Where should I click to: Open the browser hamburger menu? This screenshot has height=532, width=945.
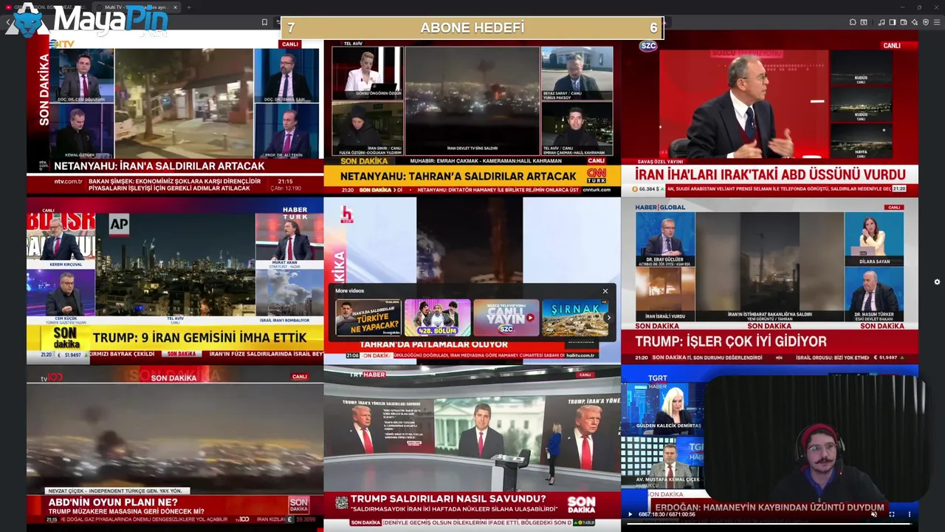point(938,22)
